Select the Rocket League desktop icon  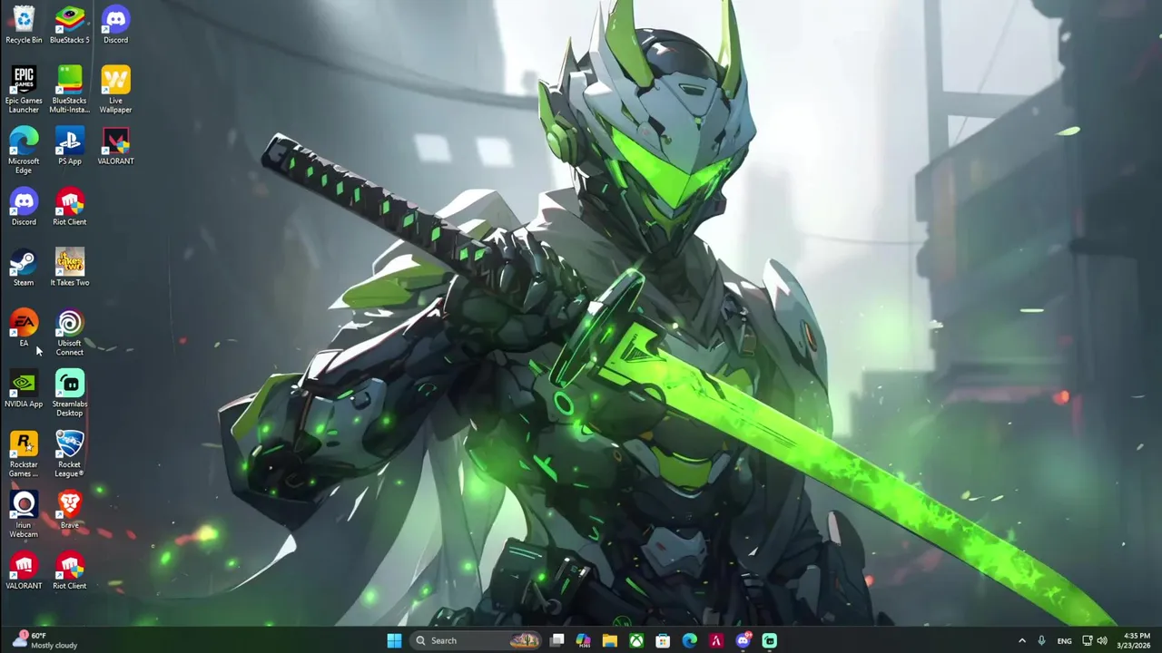coord(70,454)
